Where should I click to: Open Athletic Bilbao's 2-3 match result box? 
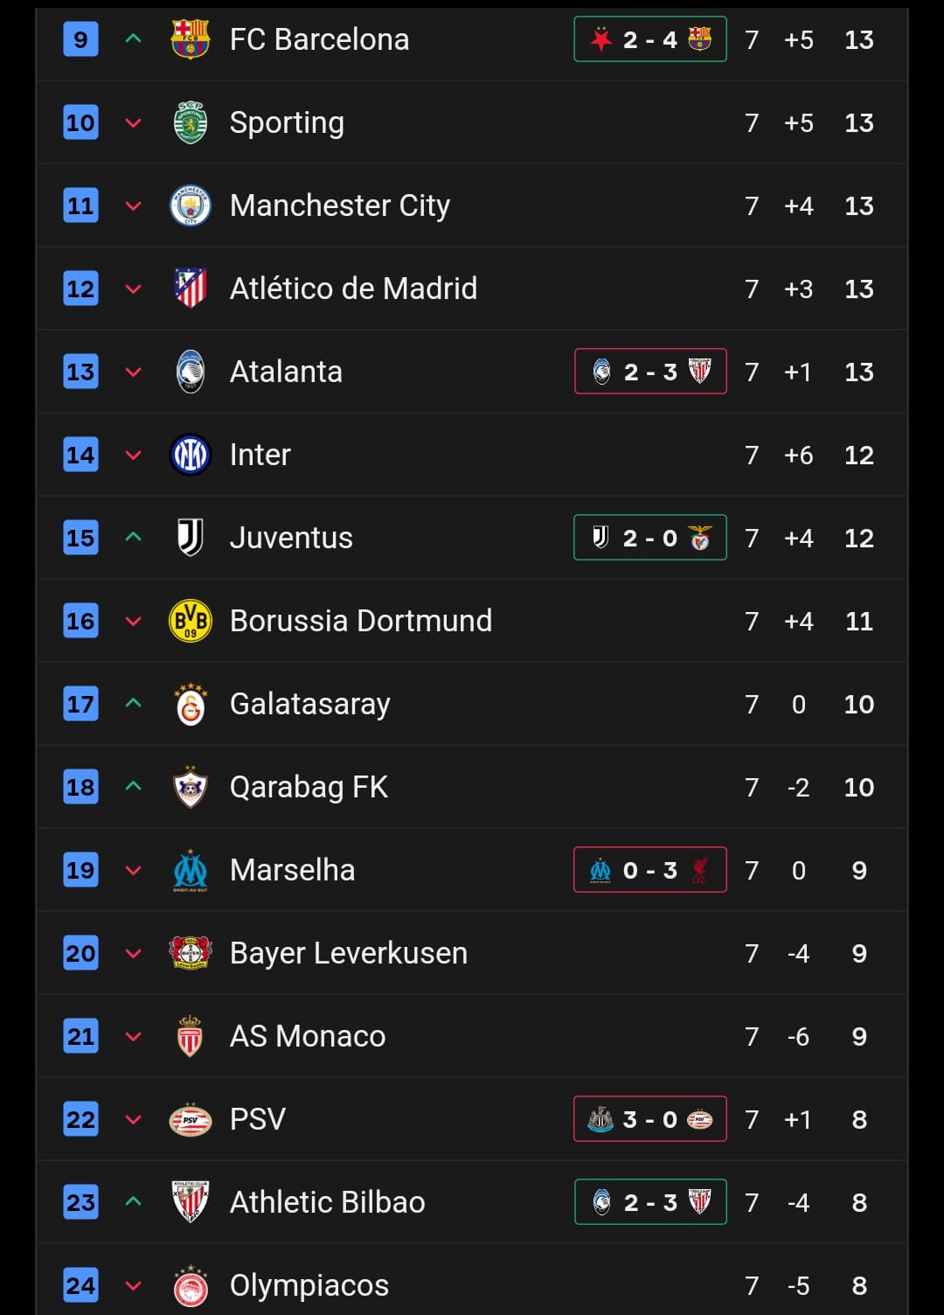(x=649, y=1202)
